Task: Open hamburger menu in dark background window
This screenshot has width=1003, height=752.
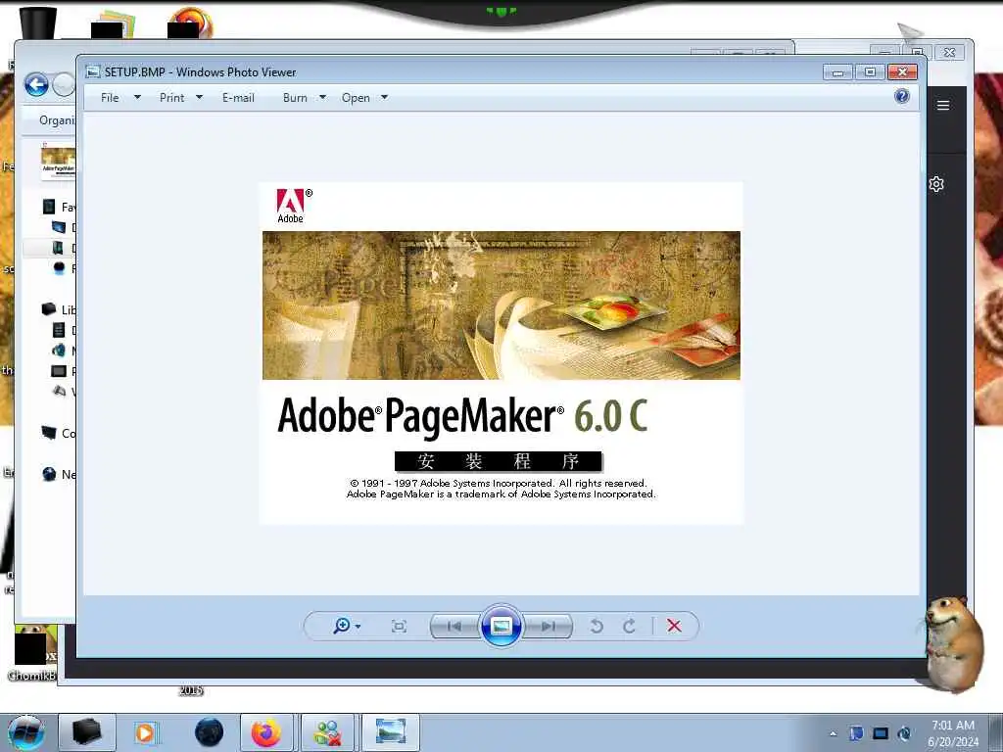Action: click(x=943, y=106)
